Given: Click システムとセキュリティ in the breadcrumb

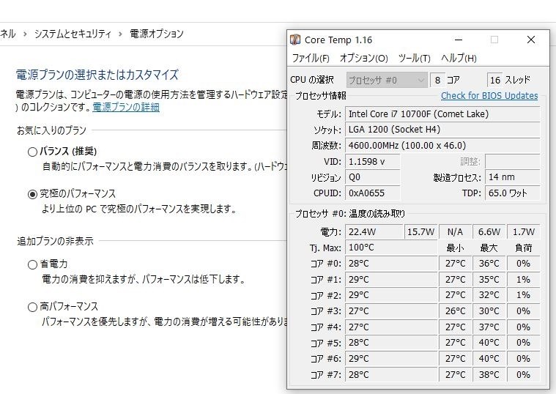Looking at the screenshot, I should point(73,34).
